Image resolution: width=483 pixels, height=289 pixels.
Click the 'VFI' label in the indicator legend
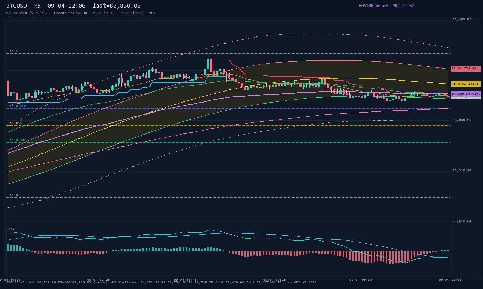pos(152,13)
